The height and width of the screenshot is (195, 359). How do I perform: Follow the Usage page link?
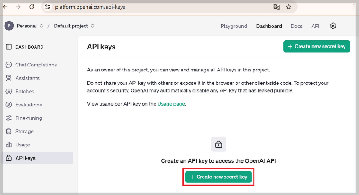(171, 104)
